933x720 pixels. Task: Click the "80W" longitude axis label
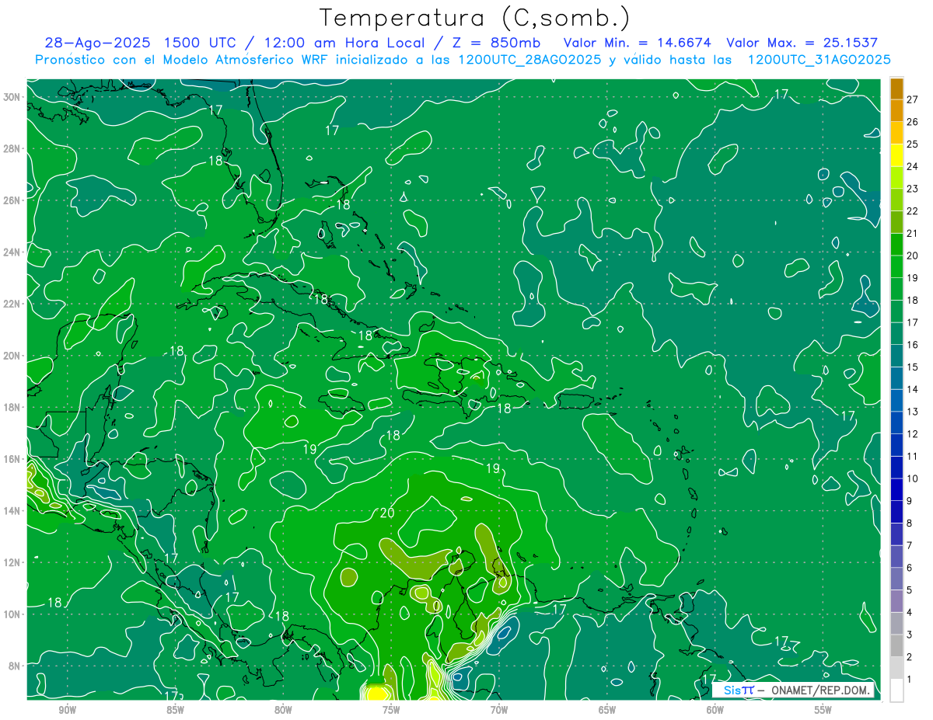click(x=283, y=710)
